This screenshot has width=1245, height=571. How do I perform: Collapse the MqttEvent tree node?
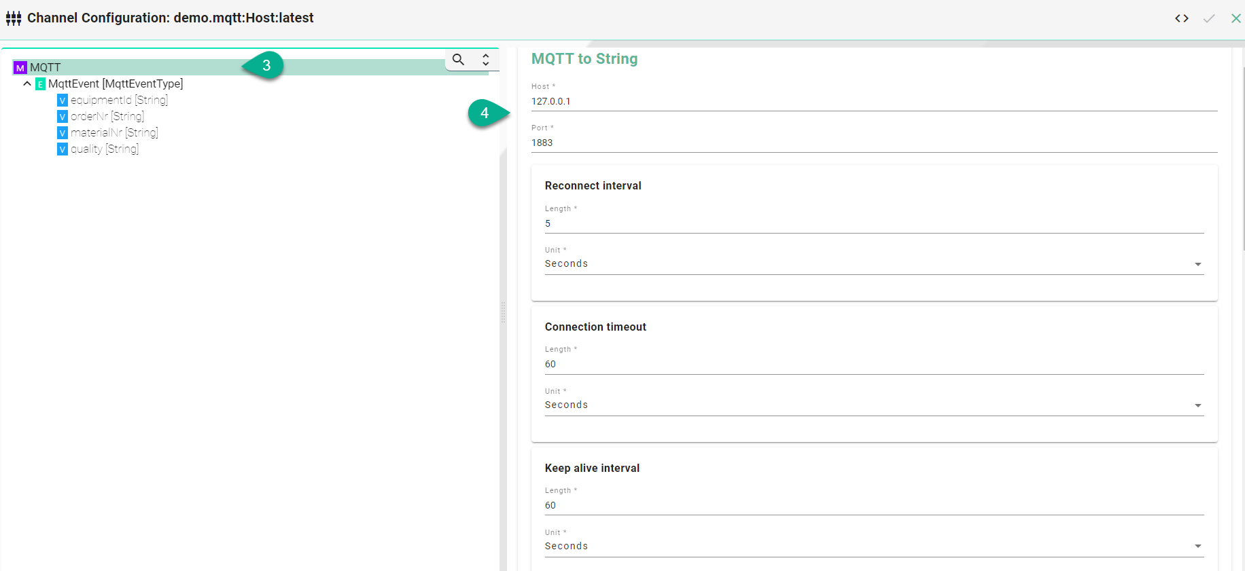pyautogui.click(x=27, y=84)
